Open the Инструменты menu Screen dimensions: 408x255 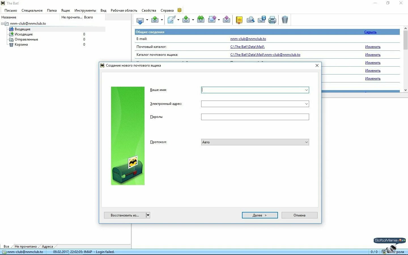(x=85, y=10)
